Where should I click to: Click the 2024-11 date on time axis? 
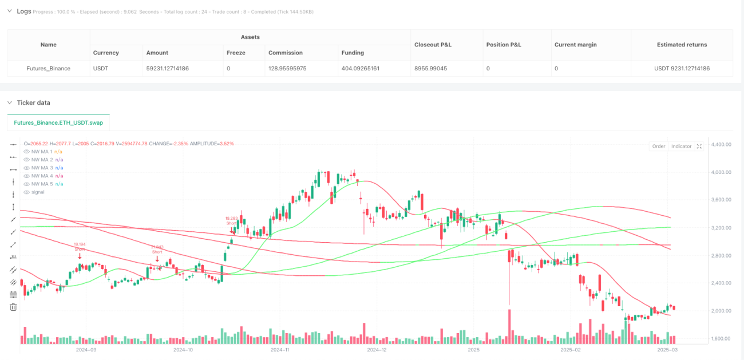tap(280, 349)
